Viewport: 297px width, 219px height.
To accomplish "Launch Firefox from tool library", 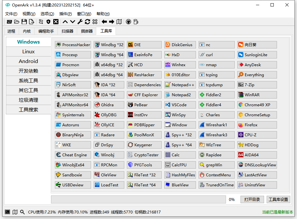I will [x=257, y=125].
